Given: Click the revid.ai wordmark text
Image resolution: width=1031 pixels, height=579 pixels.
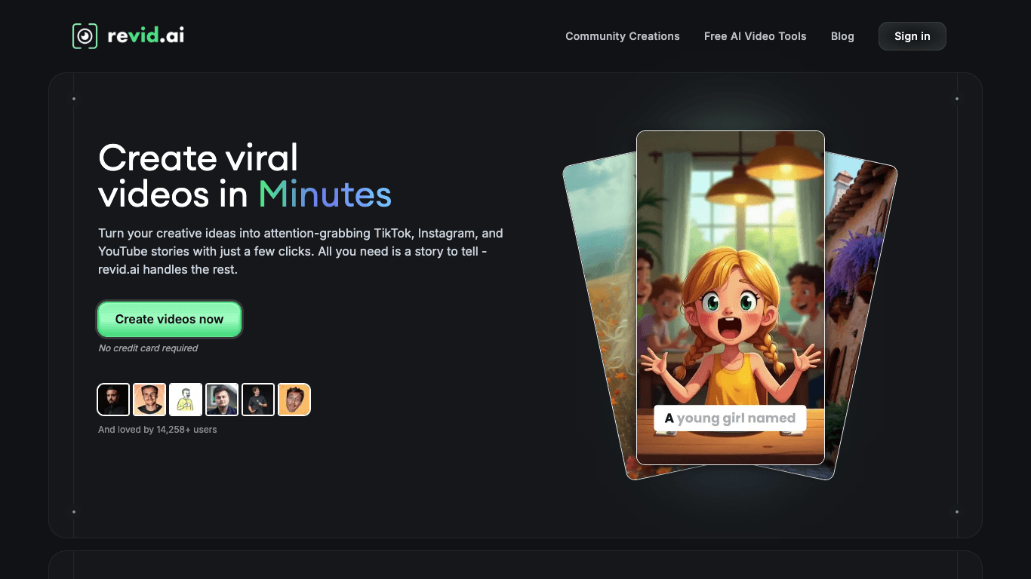Looking at the screenshot, I should pyautogui.click(x=146, y=35).
